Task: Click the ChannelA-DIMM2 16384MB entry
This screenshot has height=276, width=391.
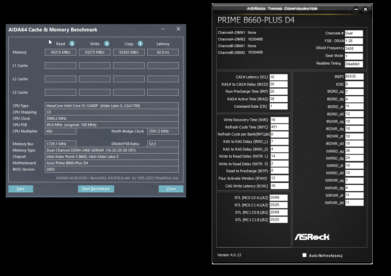Action: (x=240, y=39)
